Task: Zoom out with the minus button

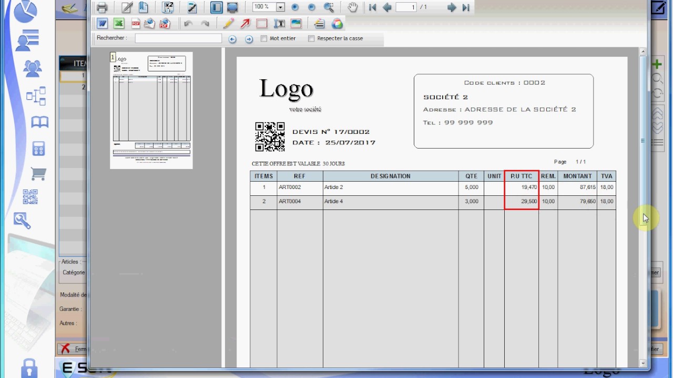Action: click(311, 7)
